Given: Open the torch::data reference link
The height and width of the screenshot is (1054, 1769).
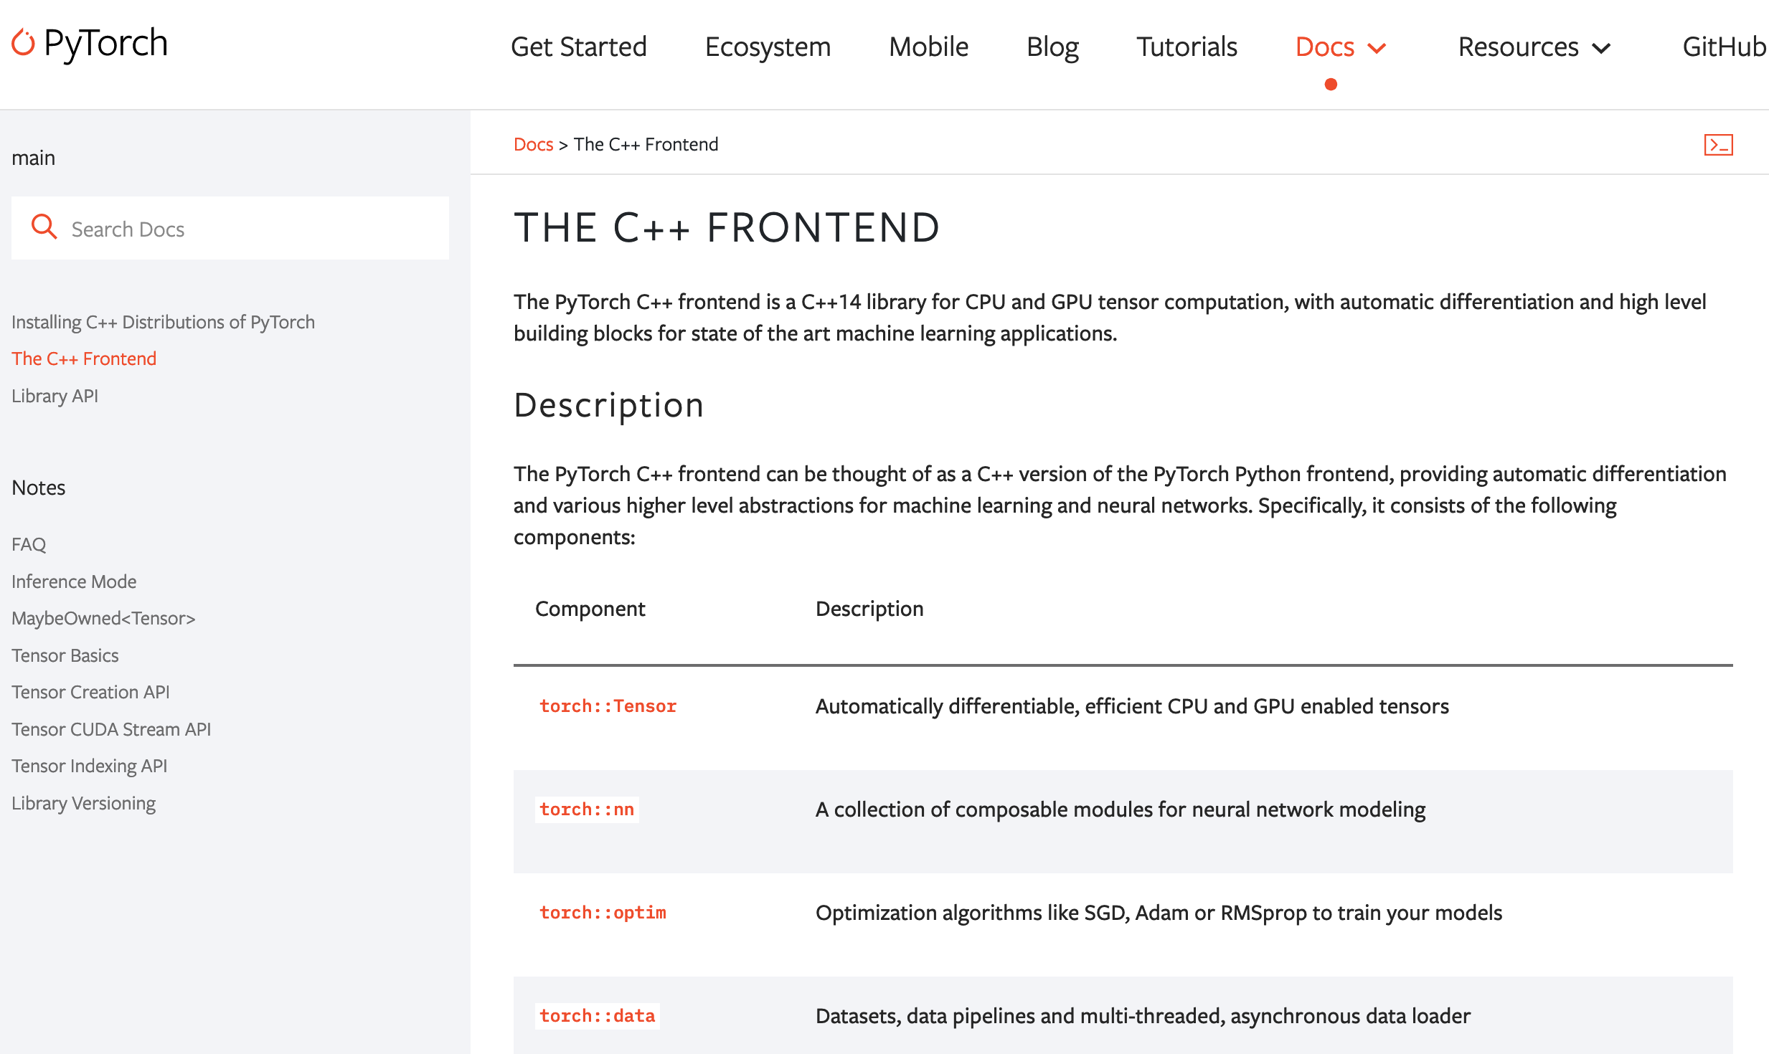Looking at the screenshot, I should (x=597, y=1016).
